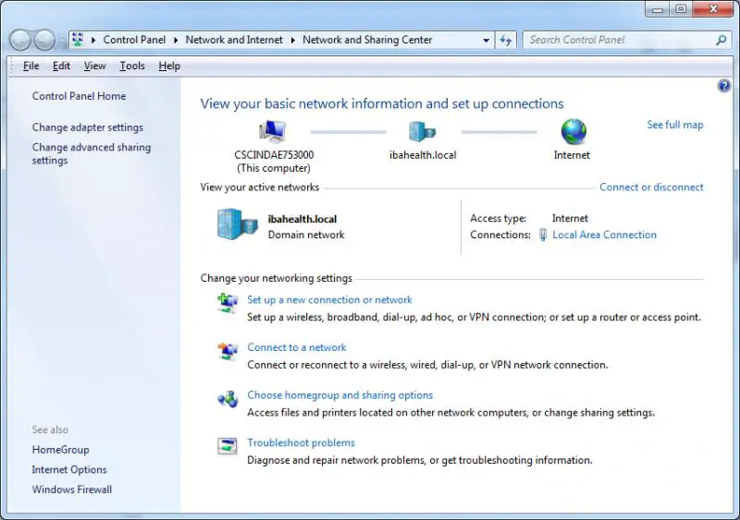Click Connect to a network link
This screenshot has height=520, width=740.
tap(296, 347)
